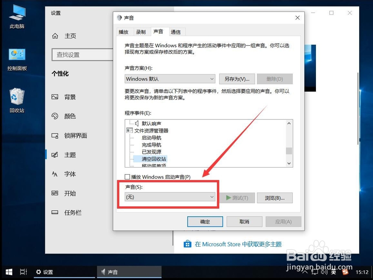Screen dimensions: 373x280
Task: Switch to the 录制 tab
Action: [x=141, y=32]
